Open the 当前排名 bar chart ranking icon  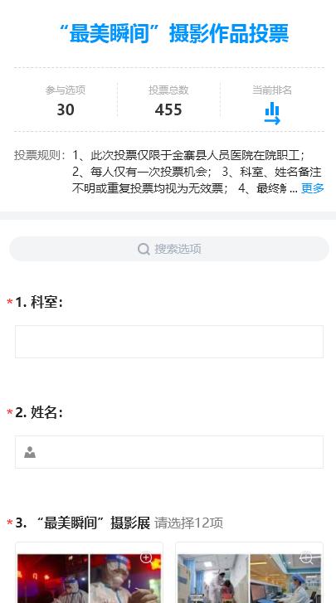coord(272,114)
